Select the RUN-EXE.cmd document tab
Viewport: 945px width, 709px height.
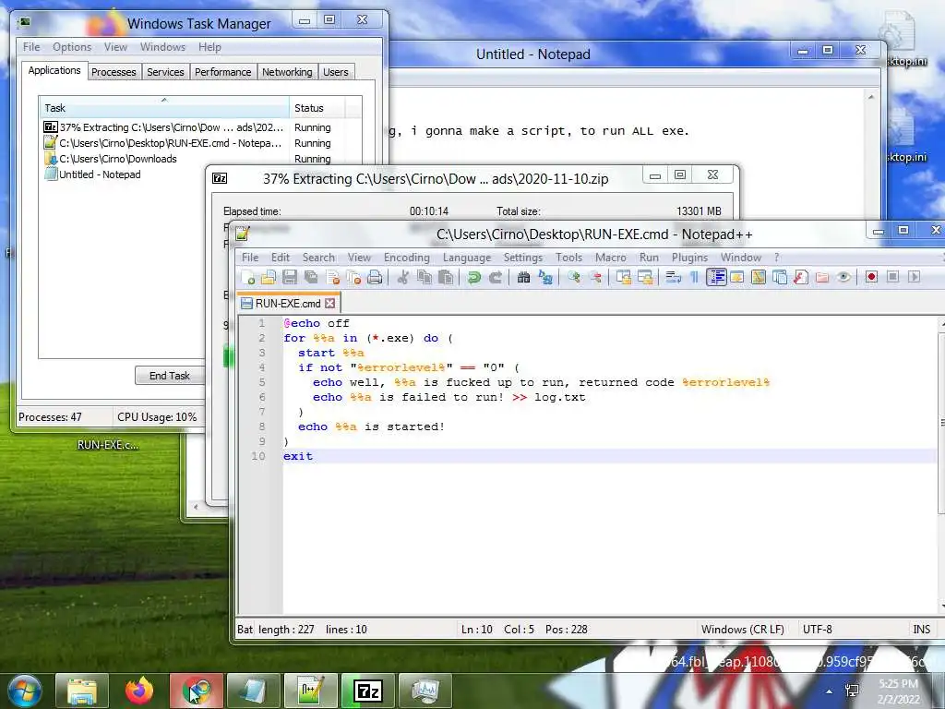point(288,303)
